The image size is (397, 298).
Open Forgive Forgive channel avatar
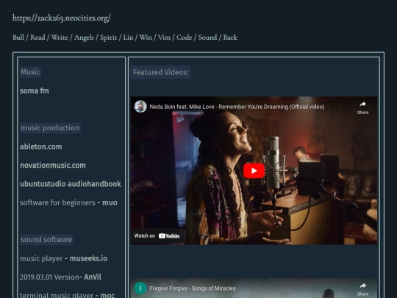point(140,288)
